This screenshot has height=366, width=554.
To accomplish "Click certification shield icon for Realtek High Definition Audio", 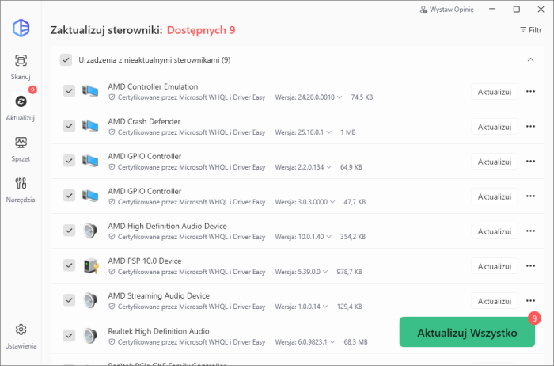I will 112,342.
